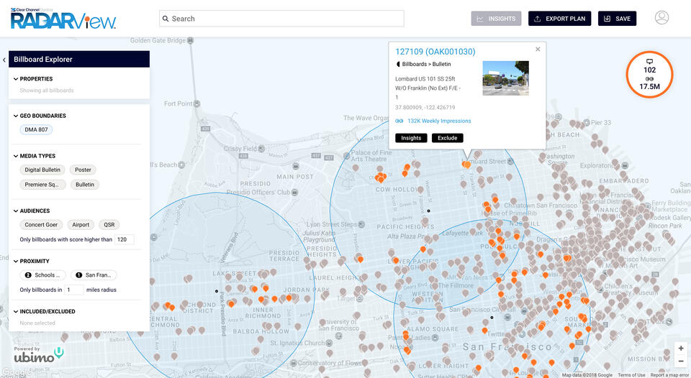This screenshot has width=691, height=378.
Task: Click the Export Plan button
Action: coord(559,19)
